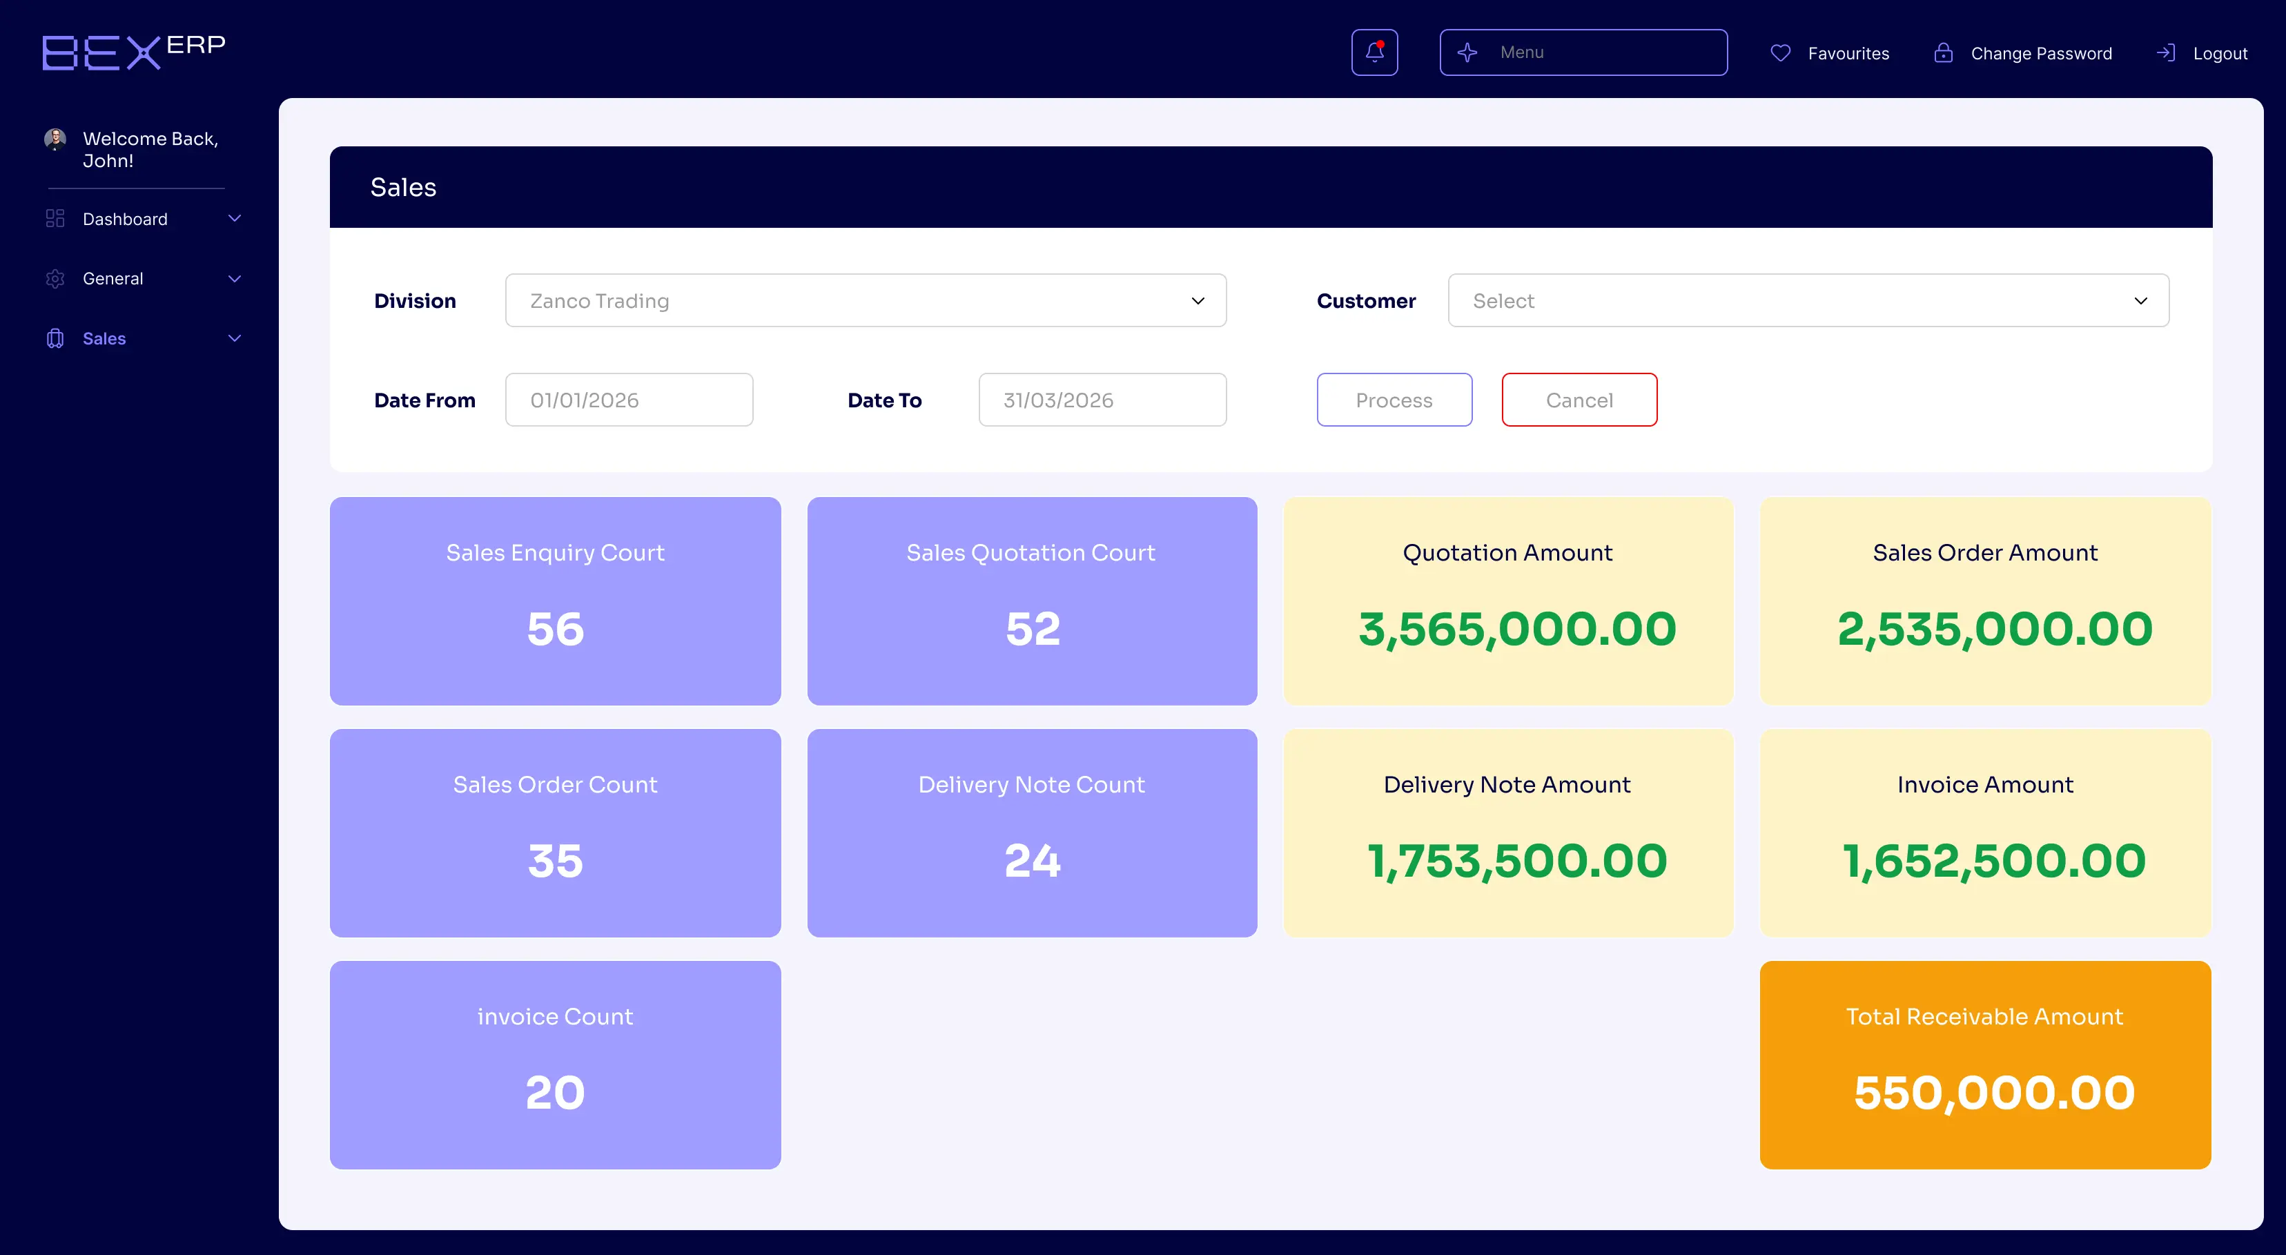The width and height of the screenshot is (2286, 1255).
Task: Switch to the Sales menu item
Action: [104, 338]
